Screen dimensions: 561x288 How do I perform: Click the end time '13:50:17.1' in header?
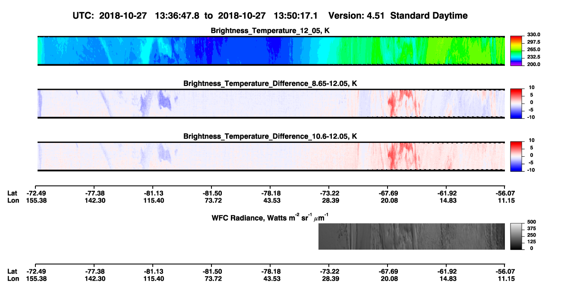(296, 16)
